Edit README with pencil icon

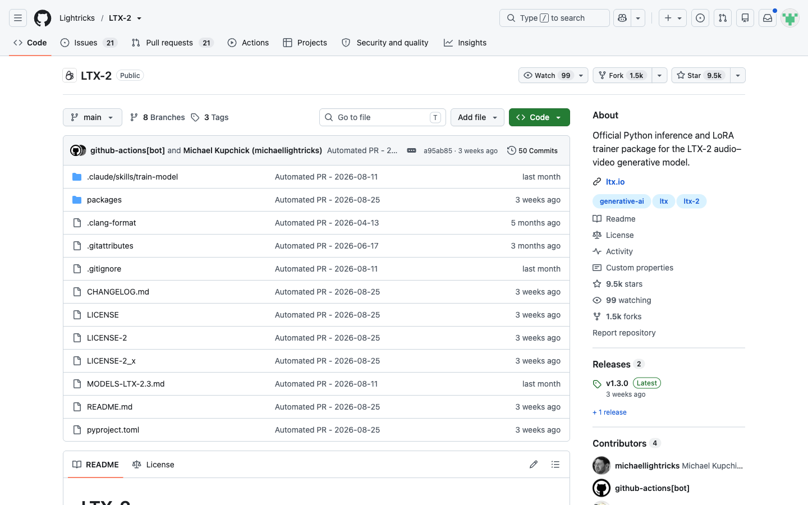[x=534, y=465]
